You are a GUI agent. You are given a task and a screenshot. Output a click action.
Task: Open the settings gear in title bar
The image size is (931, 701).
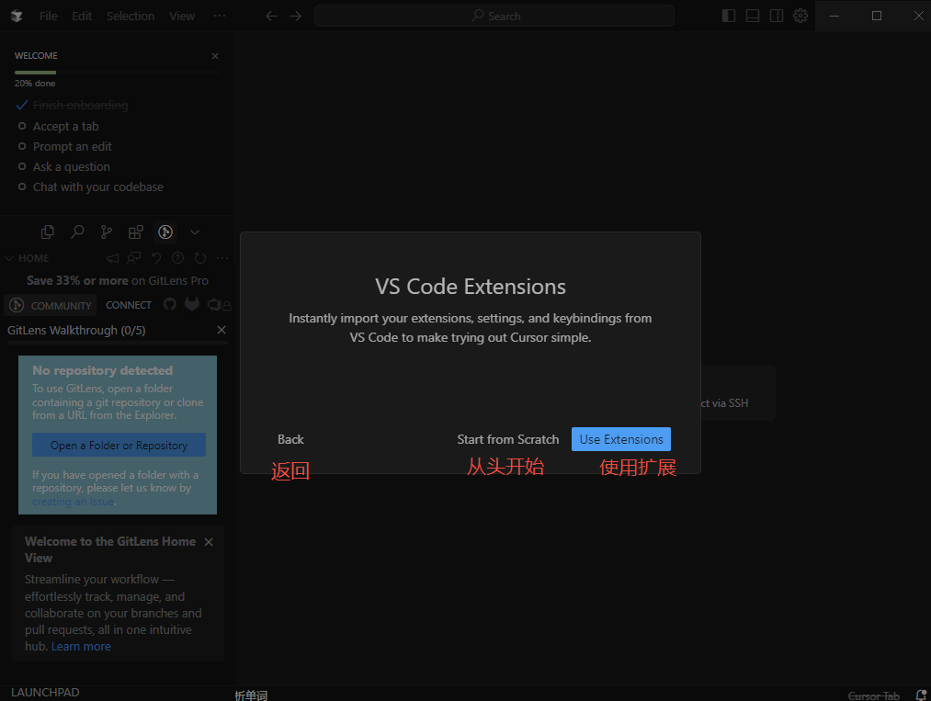(x=800, y=16)
